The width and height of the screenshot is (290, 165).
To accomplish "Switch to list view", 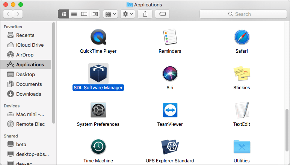I will (74, 14).
